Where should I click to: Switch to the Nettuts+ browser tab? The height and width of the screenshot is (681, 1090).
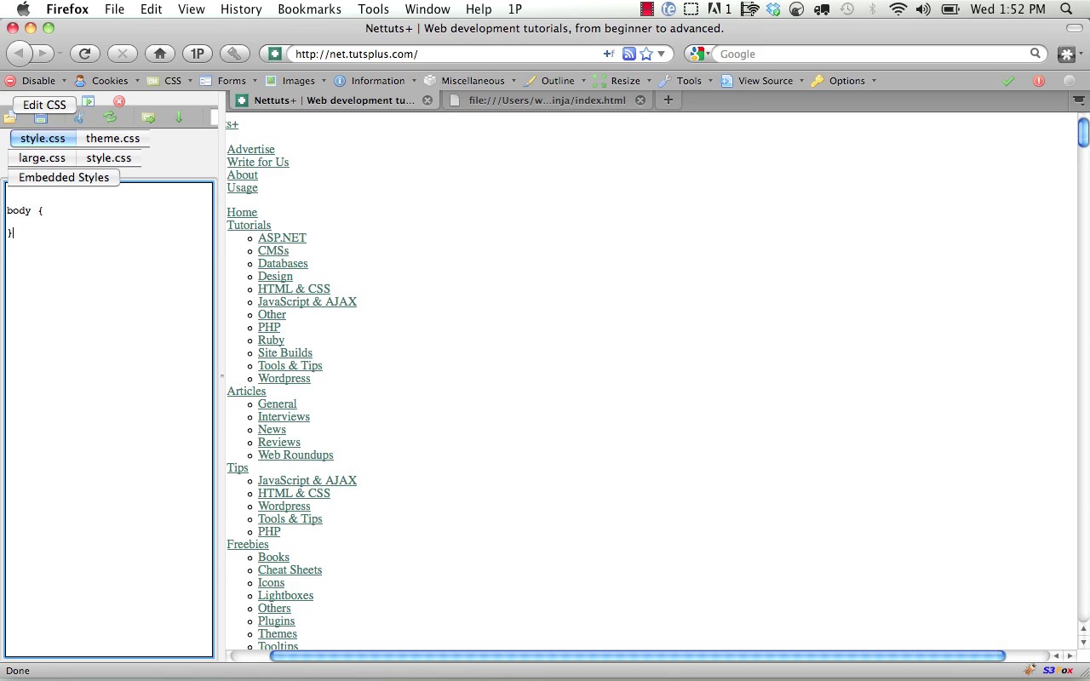pos(334,100)
